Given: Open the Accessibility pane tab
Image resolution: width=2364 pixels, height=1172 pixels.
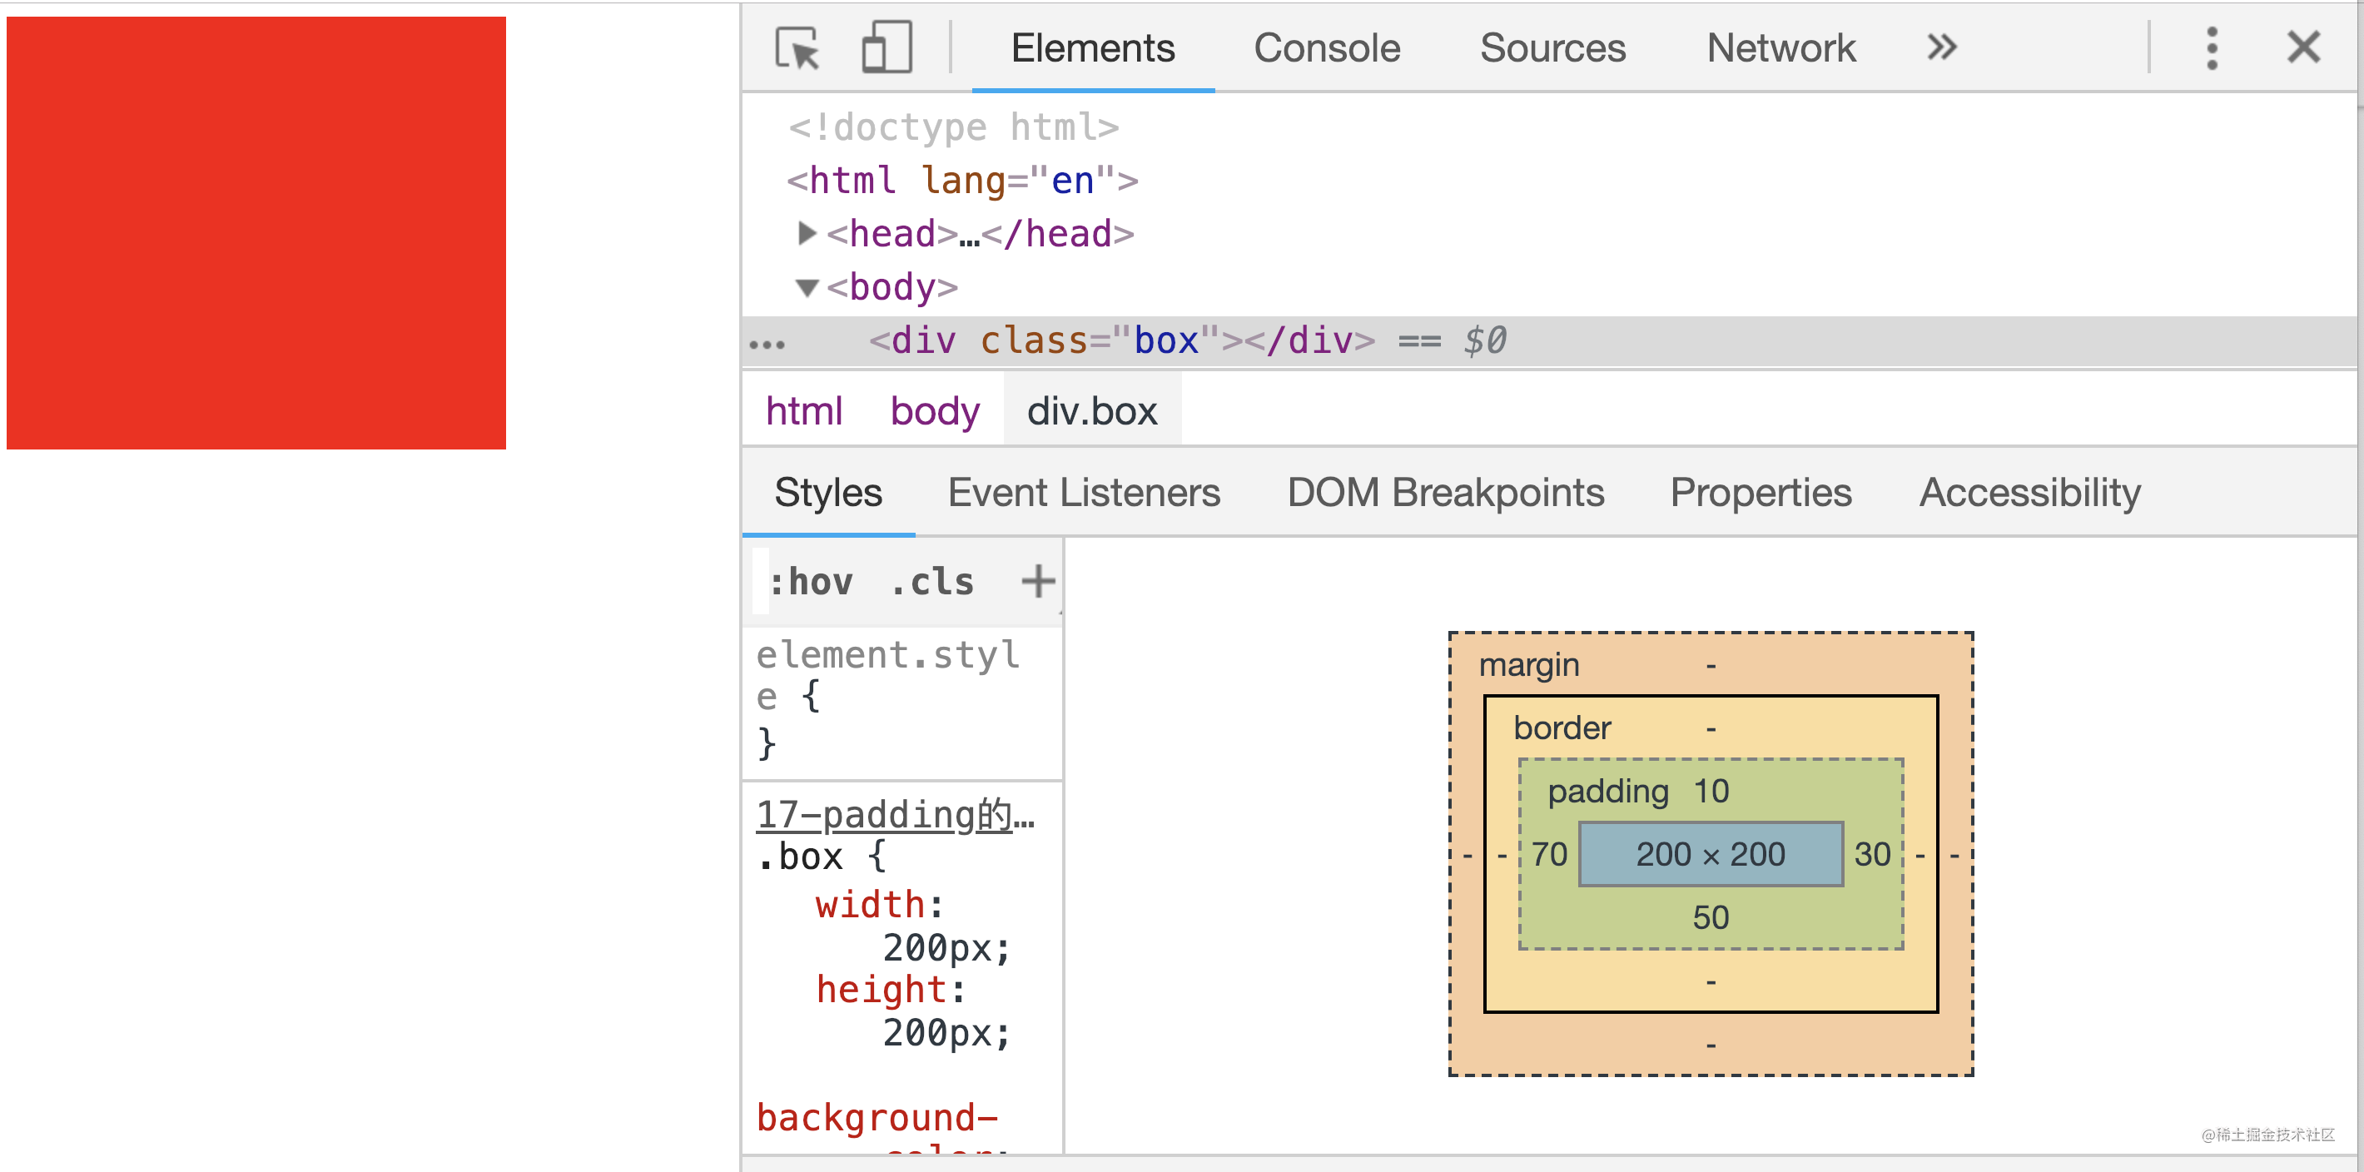Looking at the screenshot, I should coord(2030,493).
